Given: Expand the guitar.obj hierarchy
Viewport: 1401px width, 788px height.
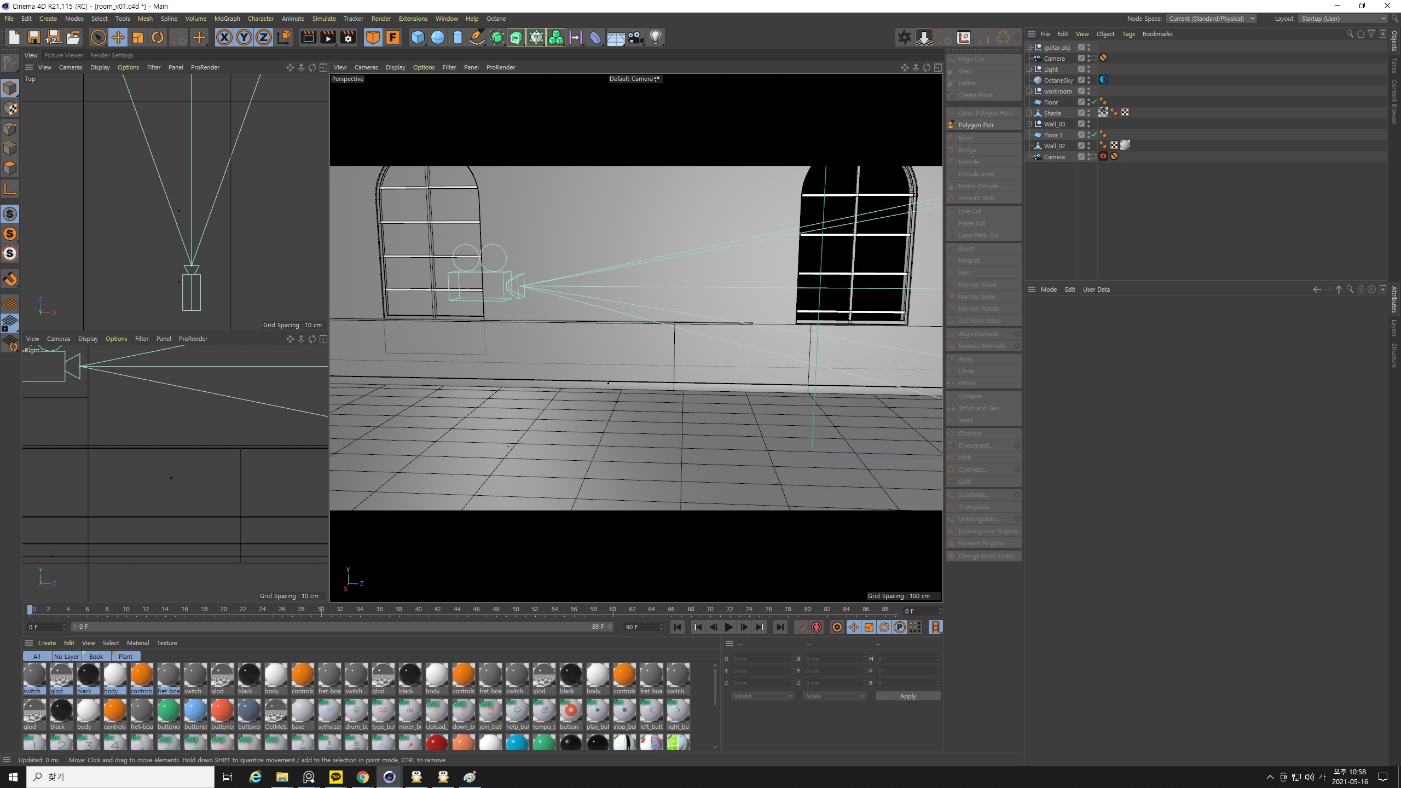Looking at the screenshot, I should pos(1029,48).
